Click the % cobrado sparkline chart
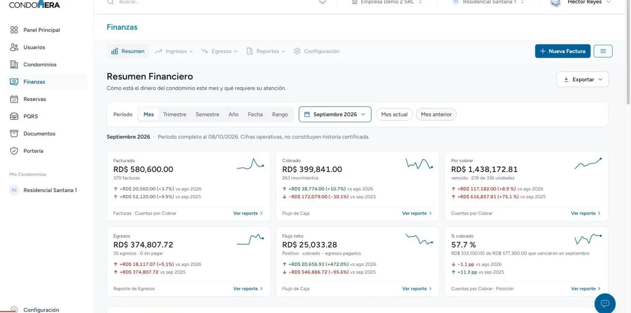 click(x=588, y=239)
